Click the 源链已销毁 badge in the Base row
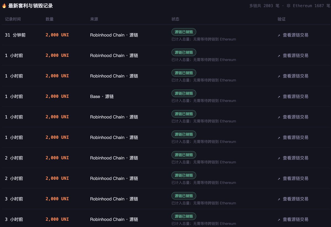Screen dimensions: 331x227 (184, 93)
